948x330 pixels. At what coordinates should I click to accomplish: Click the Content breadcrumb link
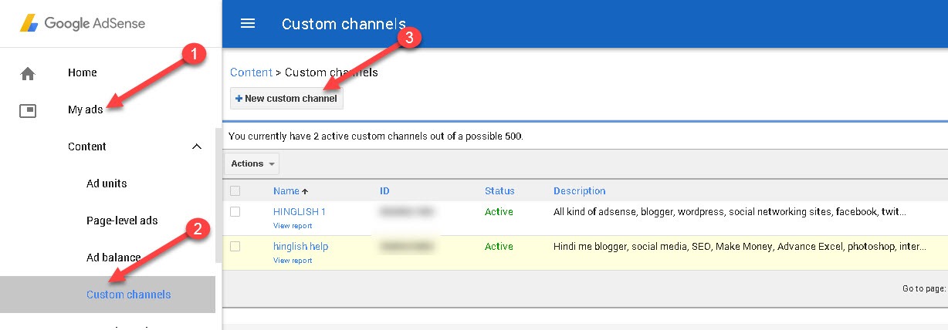pyautogui.click(x=251, y=72)
